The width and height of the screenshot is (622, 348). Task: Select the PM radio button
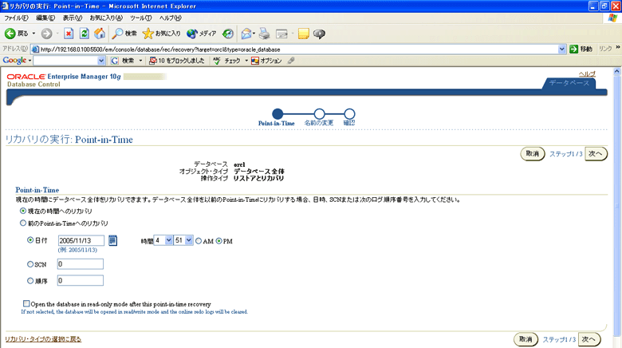pos(219,241)
